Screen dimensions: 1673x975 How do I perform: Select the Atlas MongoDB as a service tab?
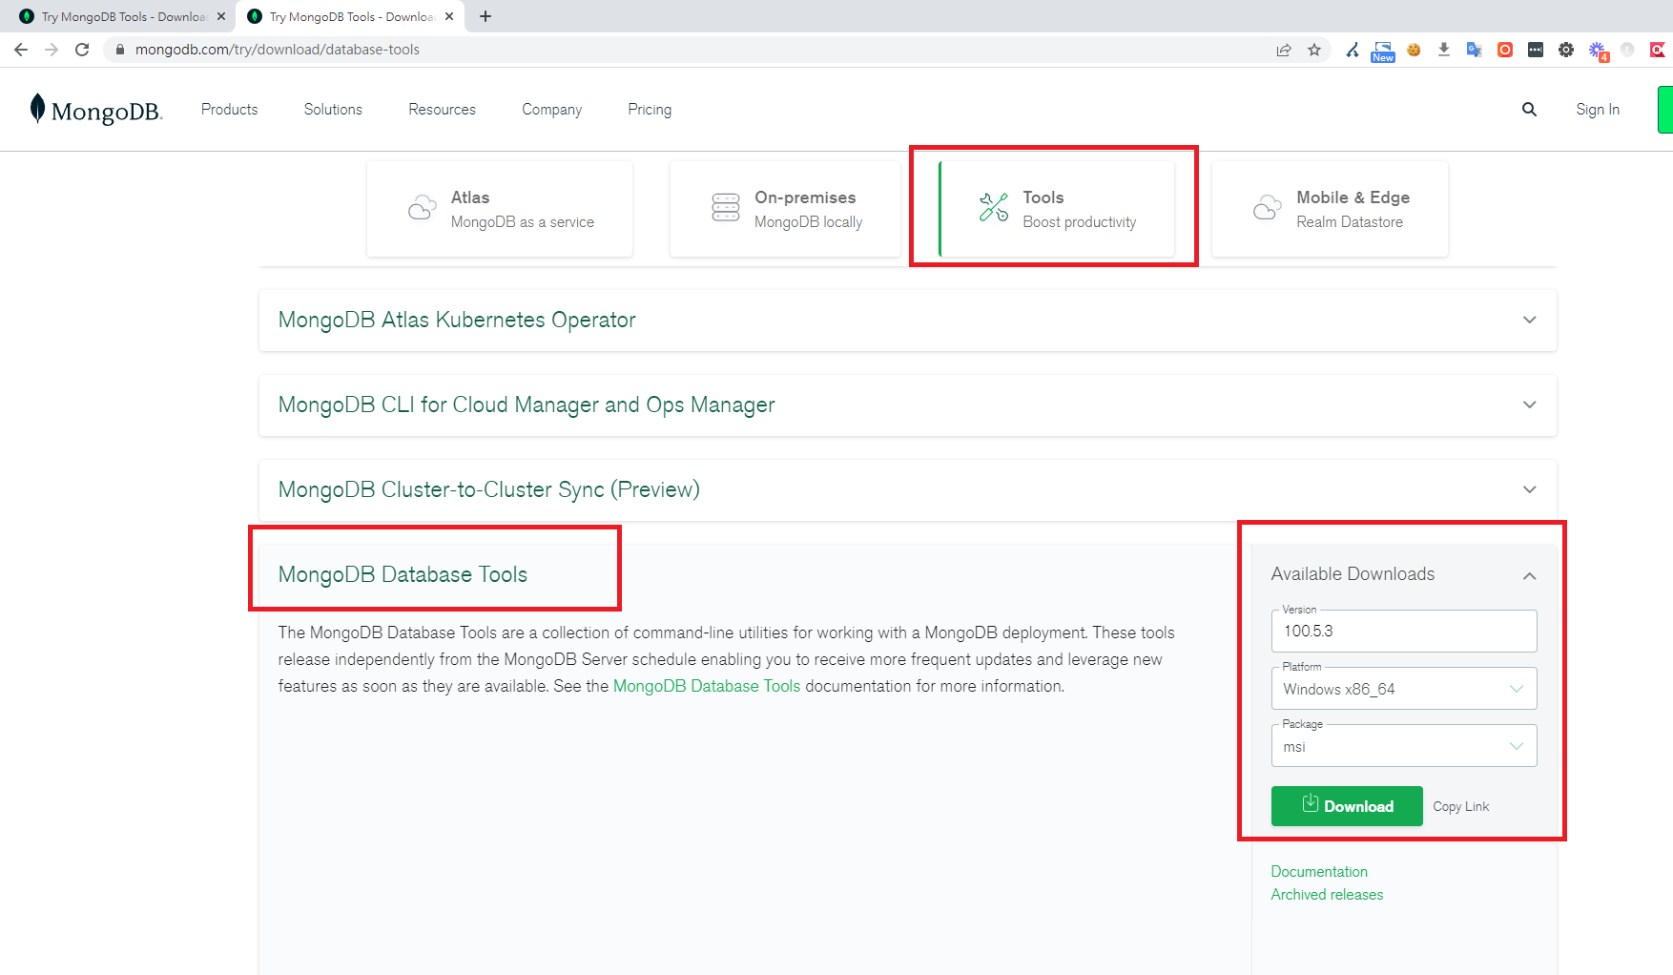(x=500, y=209)
